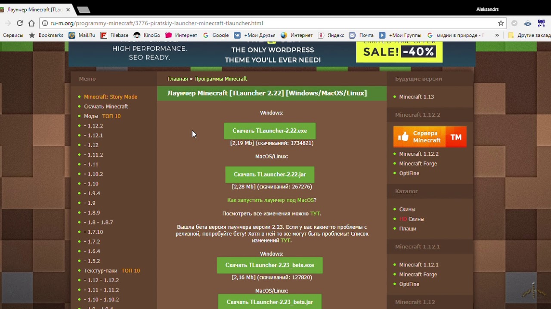View site information icon in address bar
This screenshot has width=551, height=309.
coord(45,23)
